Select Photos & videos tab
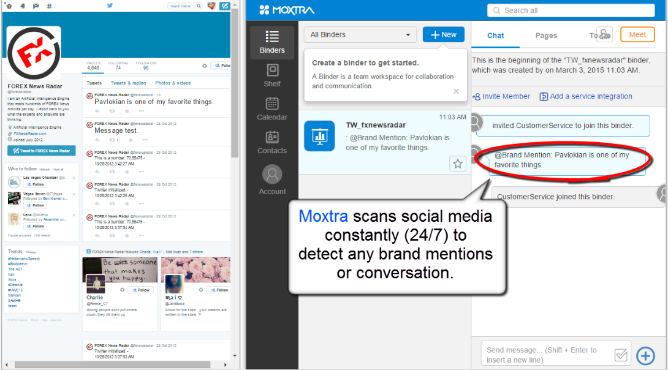The width and height of the screenshot is (668, 370). coord(173,83)
